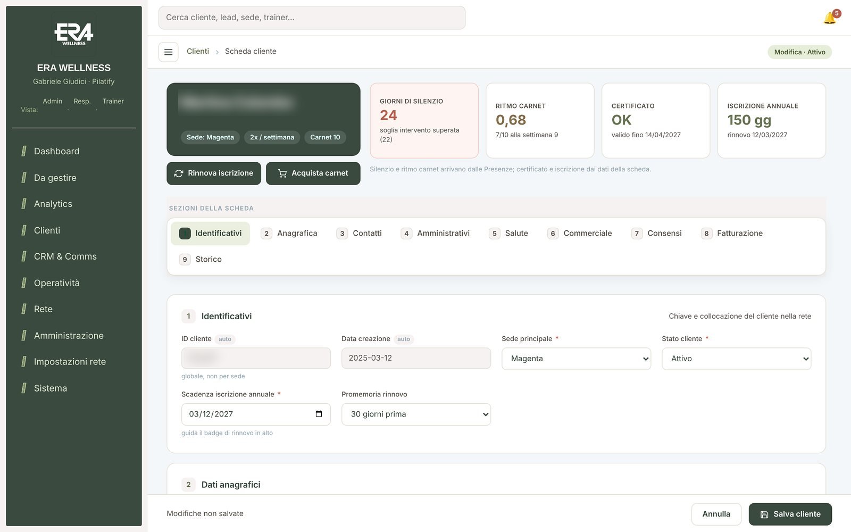The image size is (851, 532).
Task: Open the Promemoria rinnovo dropdown
Action: (x=416, y=414)
